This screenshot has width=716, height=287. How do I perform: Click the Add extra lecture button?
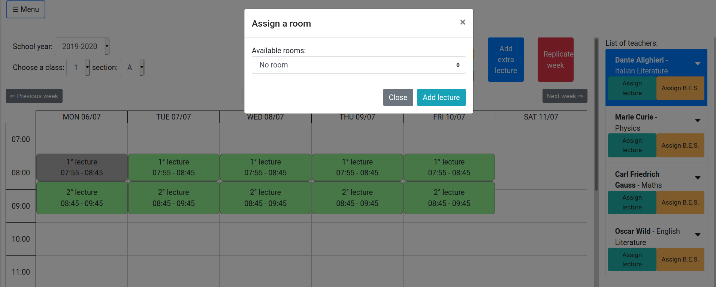pos(506,60)
